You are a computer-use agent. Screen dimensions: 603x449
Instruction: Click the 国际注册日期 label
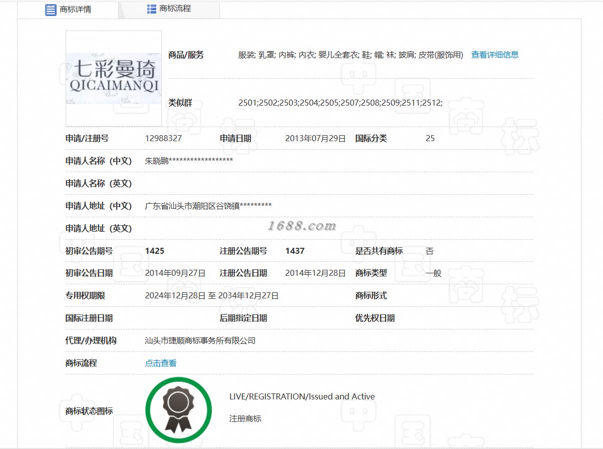point(89,318)
